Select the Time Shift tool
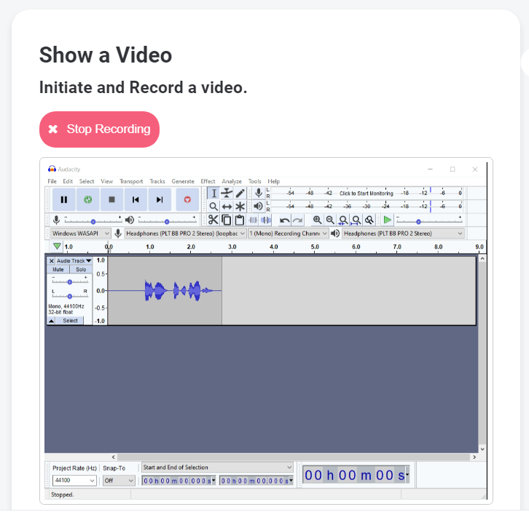Screen dimensions: 529x512 click(x=227, y=206)
